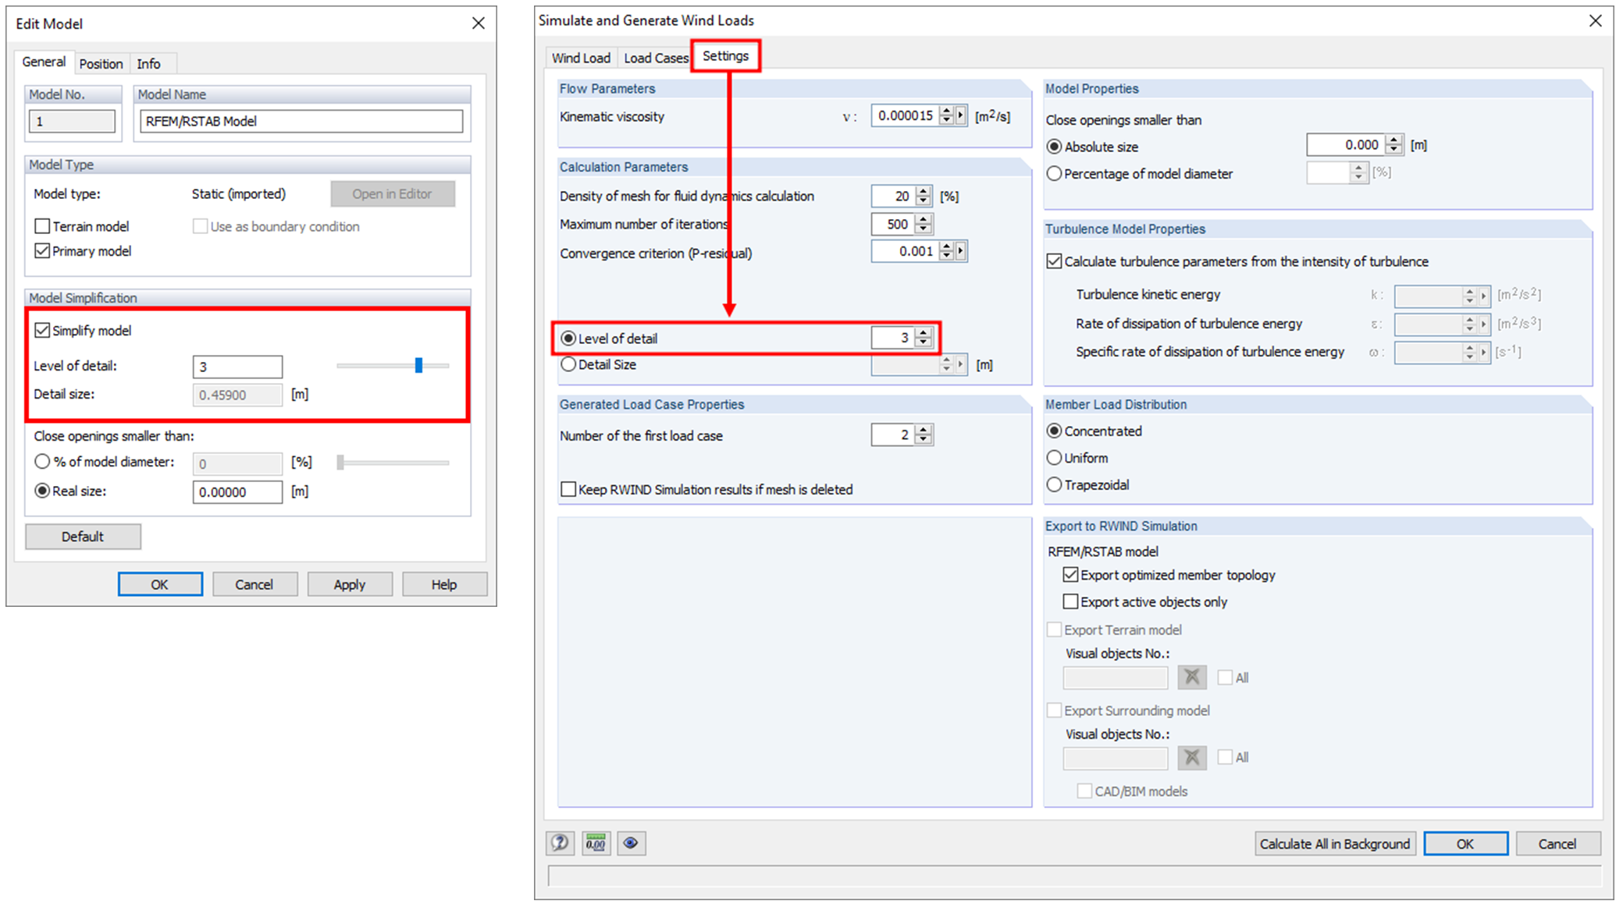The image size is (1623, 908).
Task: Select Uniform member load distribution
Action: click(1055, 458)
